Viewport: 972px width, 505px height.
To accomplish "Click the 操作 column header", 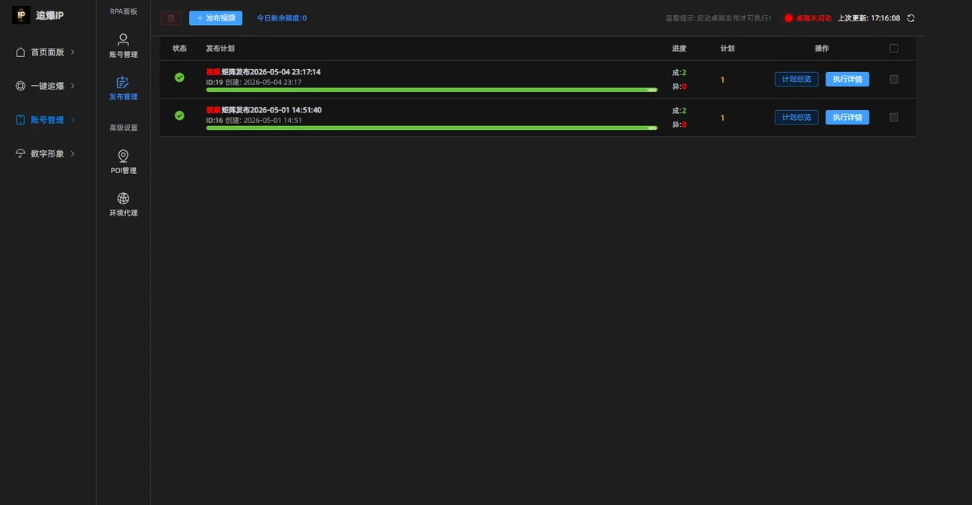I will pos(822,49).
